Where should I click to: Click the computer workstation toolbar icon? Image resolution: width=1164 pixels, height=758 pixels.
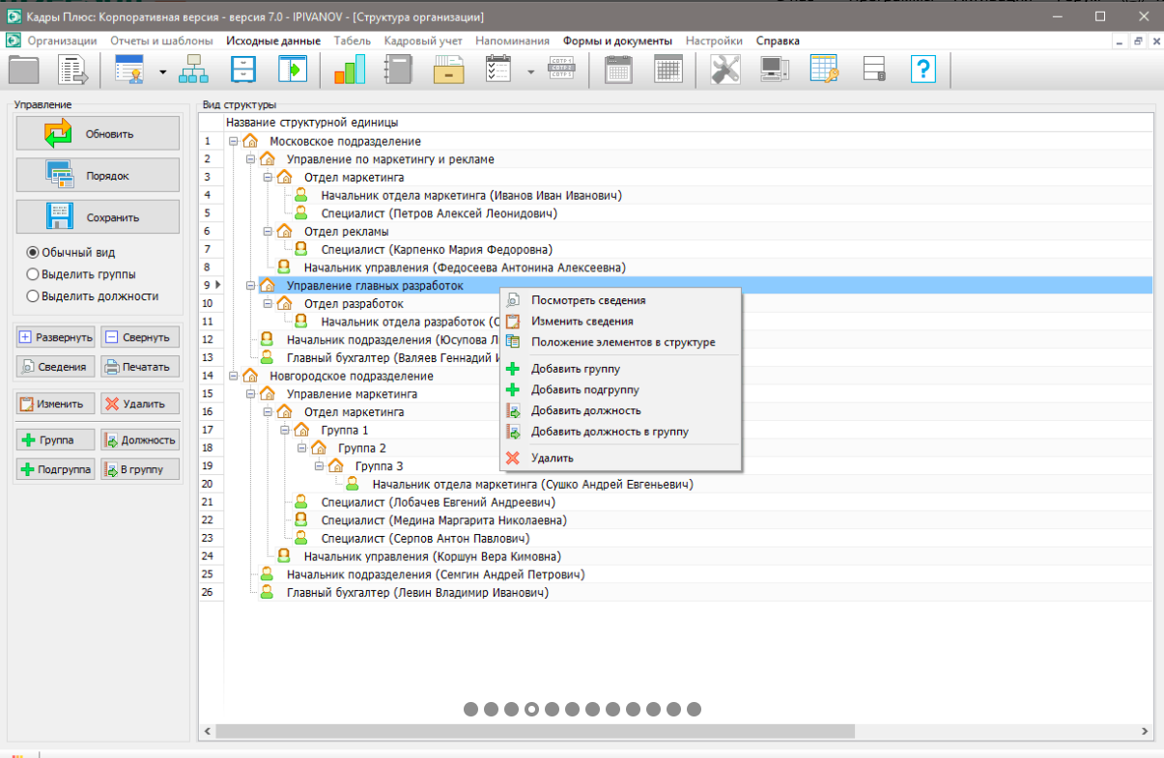coord(775,70)
